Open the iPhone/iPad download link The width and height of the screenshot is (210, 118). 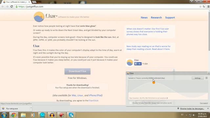point(95,95)
